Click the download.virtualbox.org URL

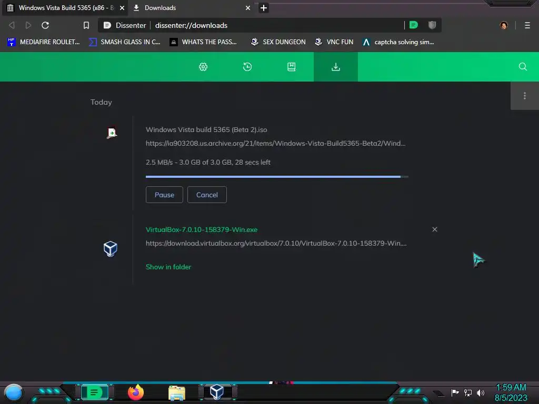[276, 243]
